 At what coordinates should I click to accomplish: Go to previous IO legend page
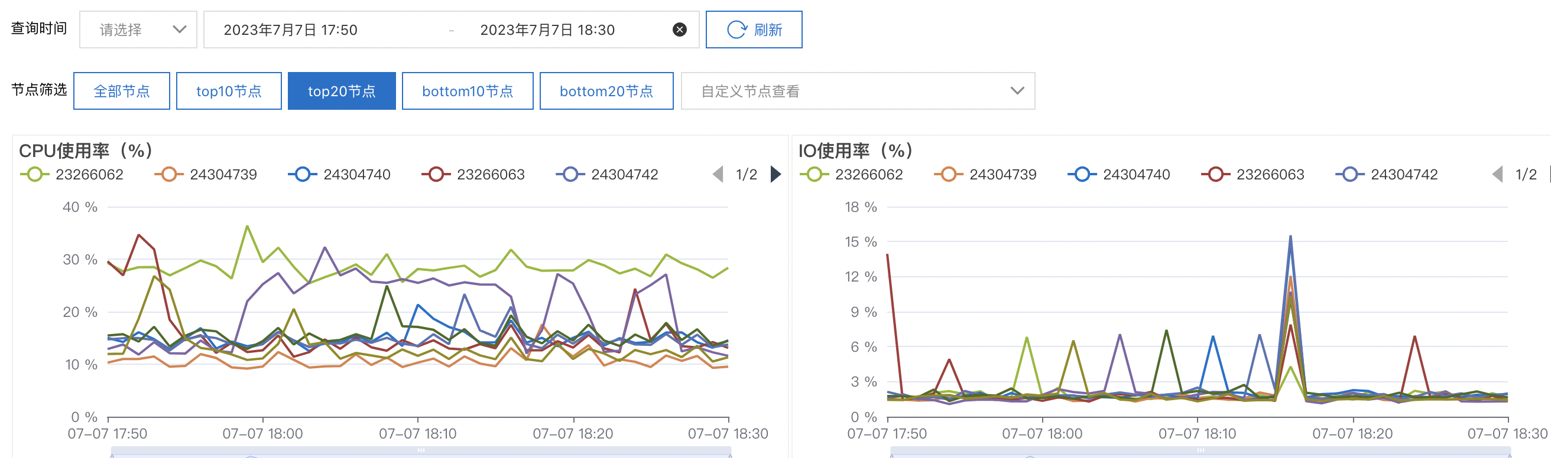[x=1497, y=174]
